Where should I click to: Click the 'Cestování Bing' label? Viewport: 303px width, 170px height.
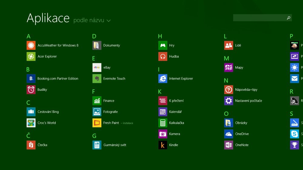pos(48,112)
